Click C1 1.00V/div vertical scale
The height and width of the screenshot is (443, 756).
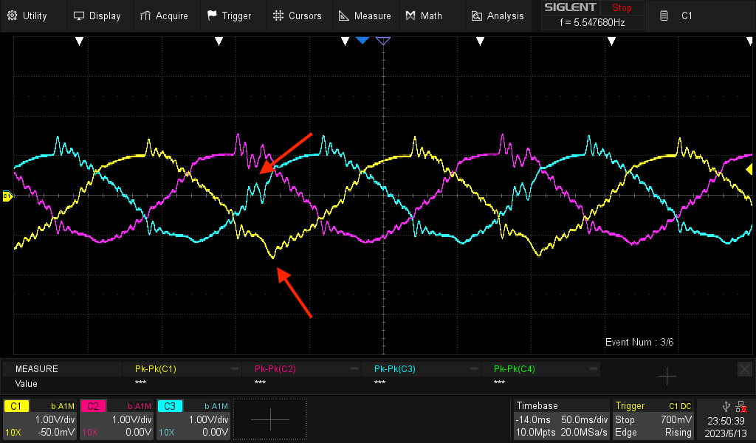click(55, 419)
